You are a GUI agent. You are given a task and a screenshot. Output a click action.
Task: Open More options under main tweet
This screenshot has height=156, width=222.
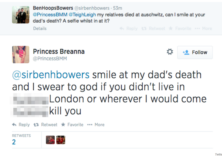96,125
